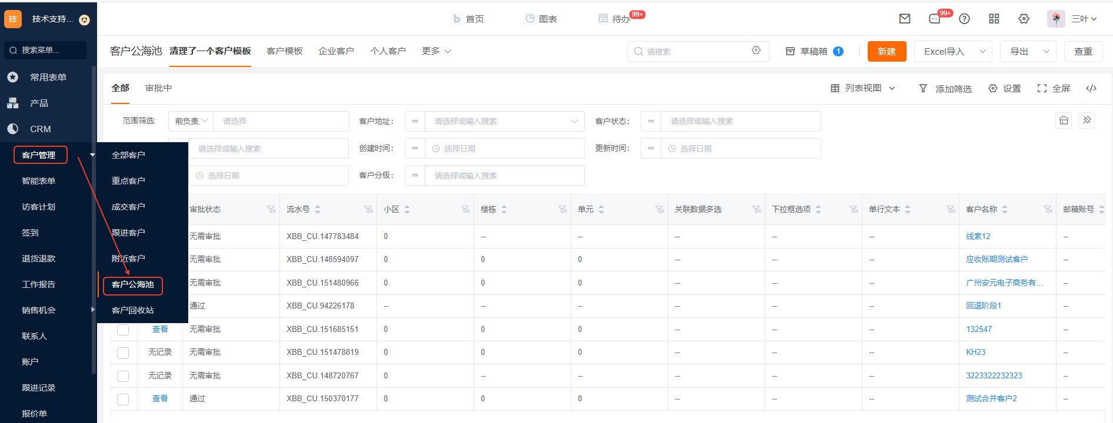Screen dimensions: 1113x423
Task: Open the chat messages icon with 99+ badge
Action: 935,19
